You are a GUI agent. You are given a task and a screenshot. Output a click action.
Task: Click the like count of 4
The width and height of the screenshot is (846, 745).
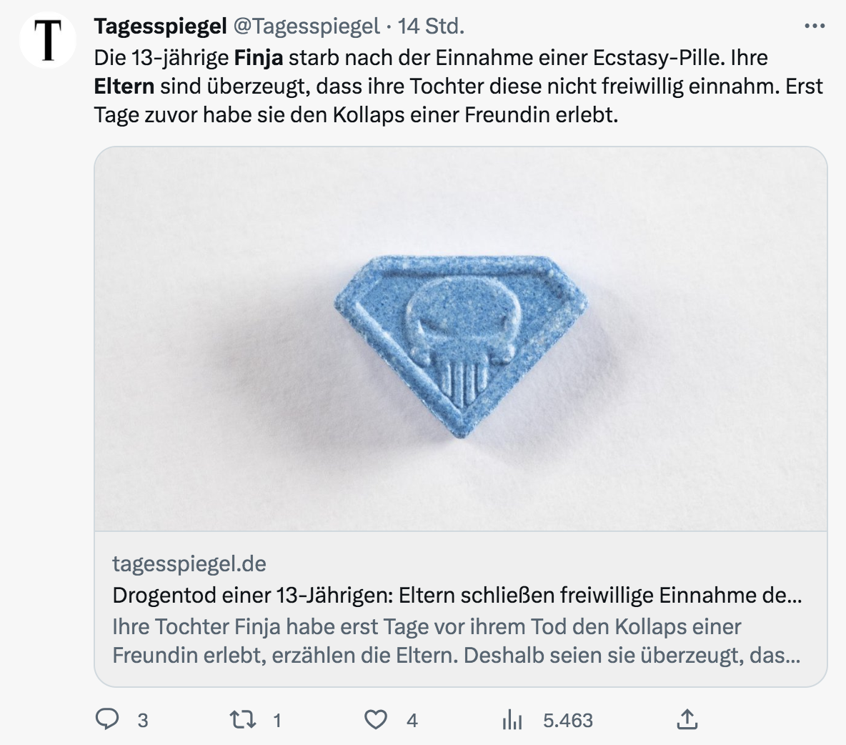pos(412,720)
